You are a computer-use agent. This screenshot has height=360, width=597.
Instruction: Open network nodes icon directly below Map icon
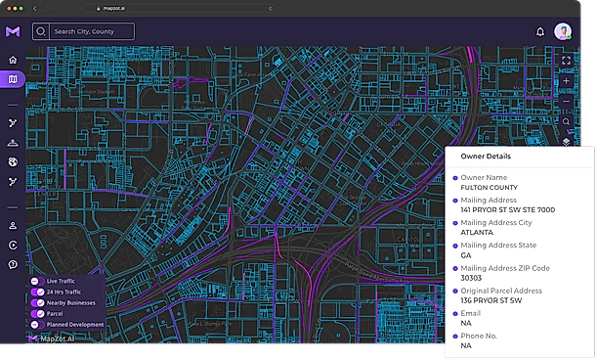[x=13, y=123]
